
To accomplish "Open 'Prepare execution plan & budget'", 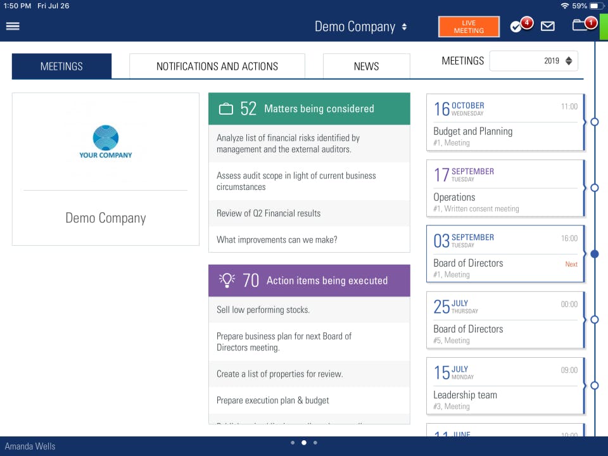I will click(309, 400).
